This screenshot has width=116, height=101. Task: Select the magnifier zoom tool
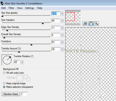[x=96, y=24]
